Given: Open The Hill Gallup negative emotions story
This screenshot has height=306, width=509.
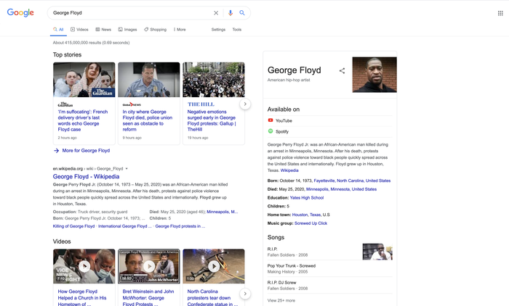Looking at the screenshot, I should click(212, 120).
